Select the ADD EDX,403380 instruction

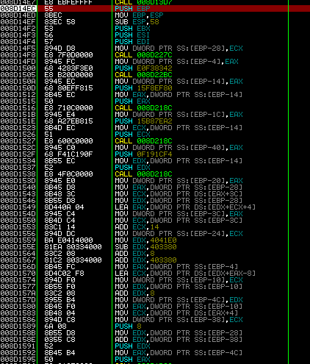pos(145,260)
